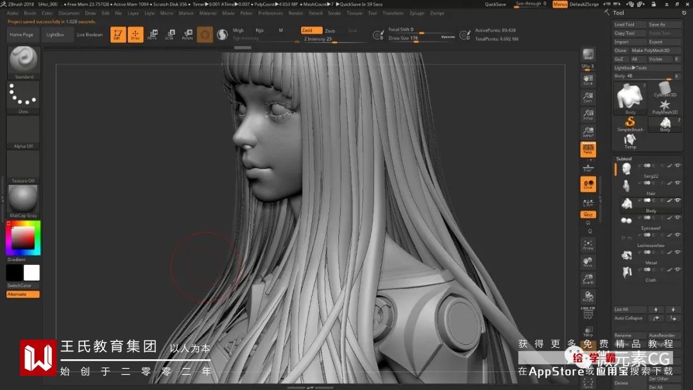Screen dimensions: 693x390
Task: Click the Actual size icon
Action: coord(588,114)
